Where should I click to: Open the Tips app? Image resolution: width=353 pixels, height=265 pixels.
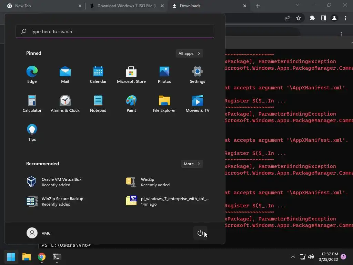[x=32, y=133]
